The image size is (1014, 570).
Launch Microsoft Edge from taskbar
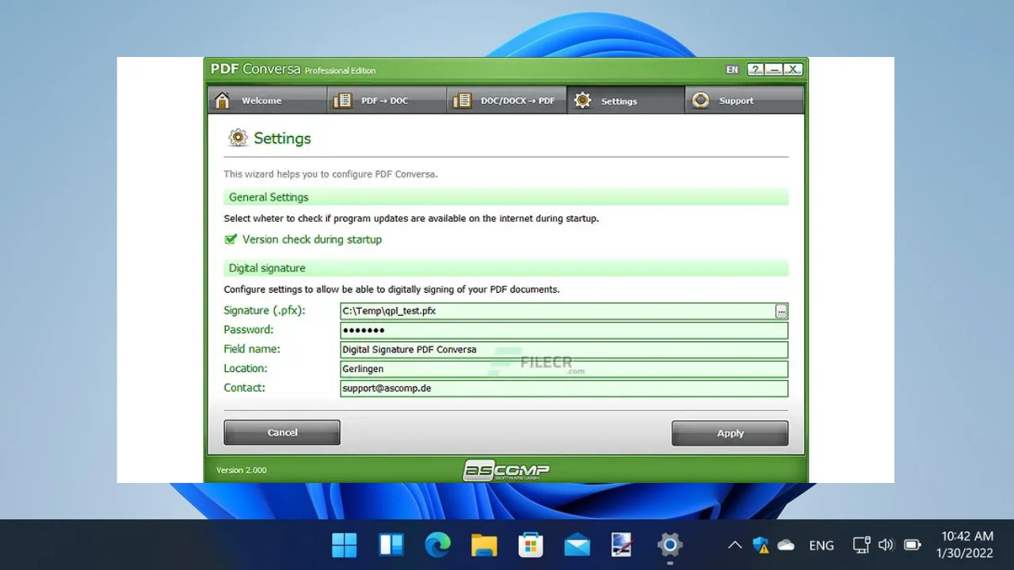pos(437,545)
